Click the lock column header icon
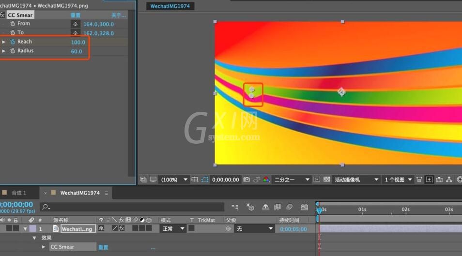The width and height of the screenshot is (462, 256). point(15,220)
